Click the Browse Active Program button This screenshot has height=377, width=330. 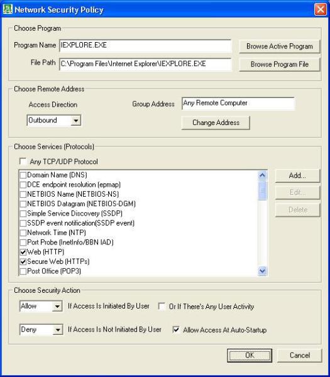tap(280, 46)
